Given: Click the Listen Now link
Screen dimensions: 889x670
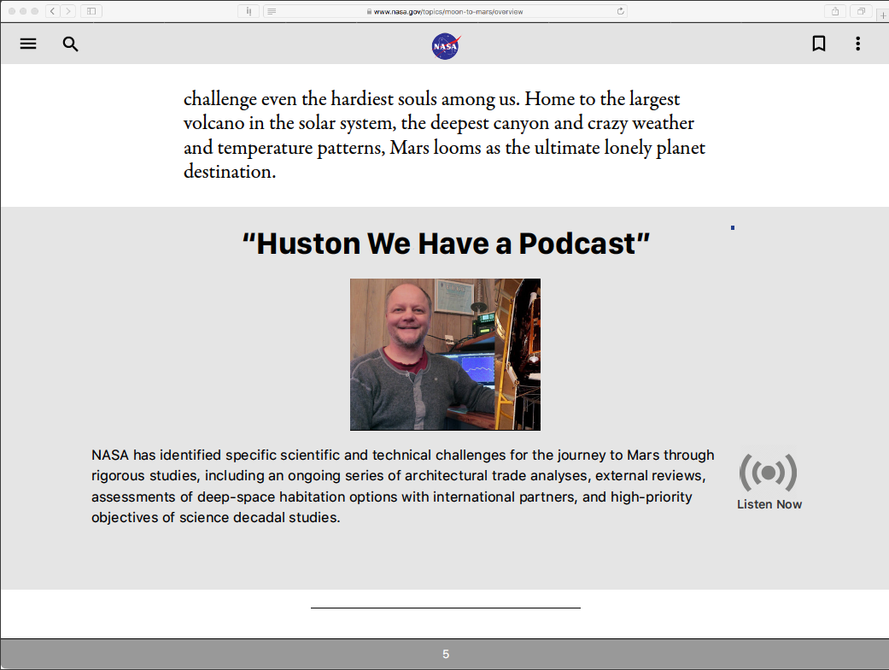Looking at the screenshot, I should 769,504.
